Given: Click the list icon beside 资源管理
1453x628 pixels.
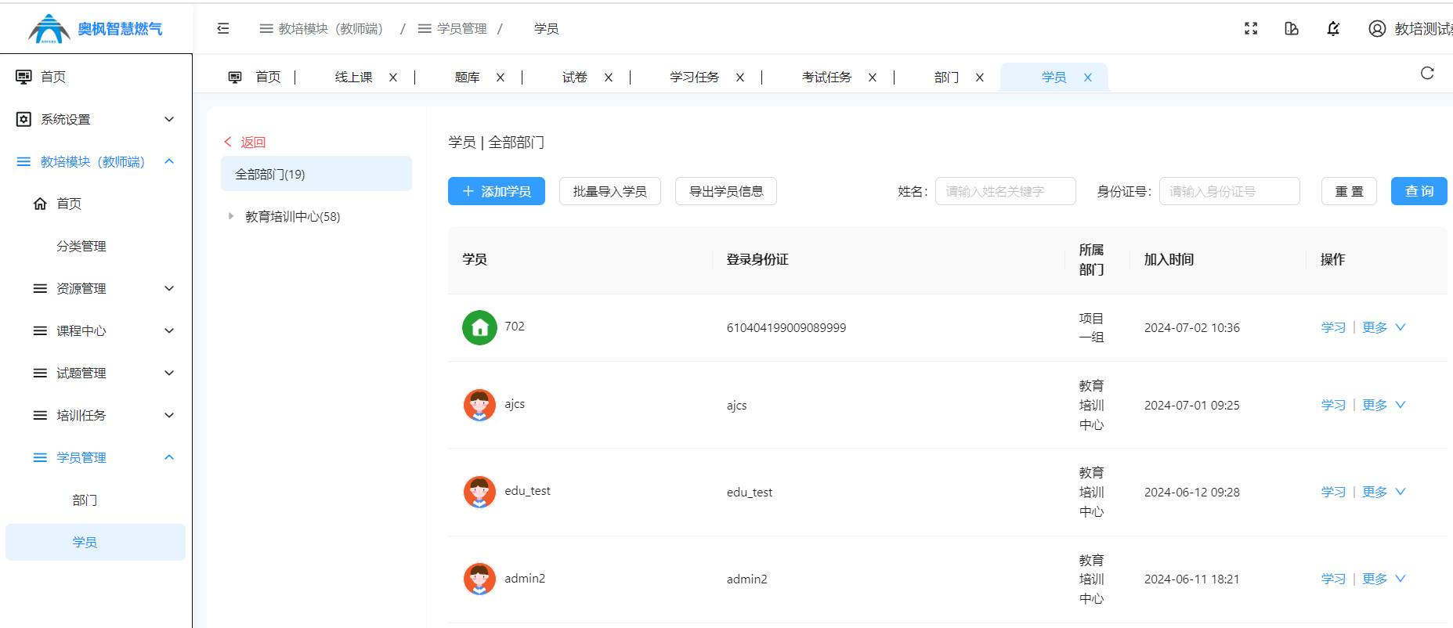Looking at the screenshot, I should (x=40, y=288).
